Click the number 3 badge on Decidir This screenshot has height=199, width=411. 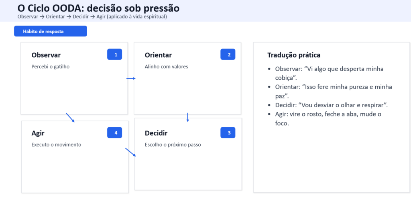coord(228,133)
